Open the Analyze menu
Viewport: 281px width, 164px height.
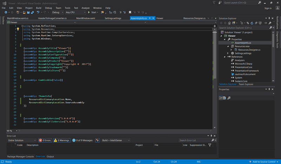pos(85,7)
